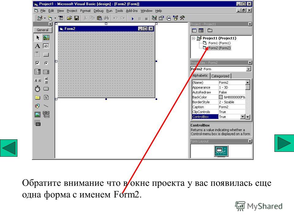The width and height of the screenshot is (294, 220).
Task: Click View Object in the Project panel
Action: (201, 31)
